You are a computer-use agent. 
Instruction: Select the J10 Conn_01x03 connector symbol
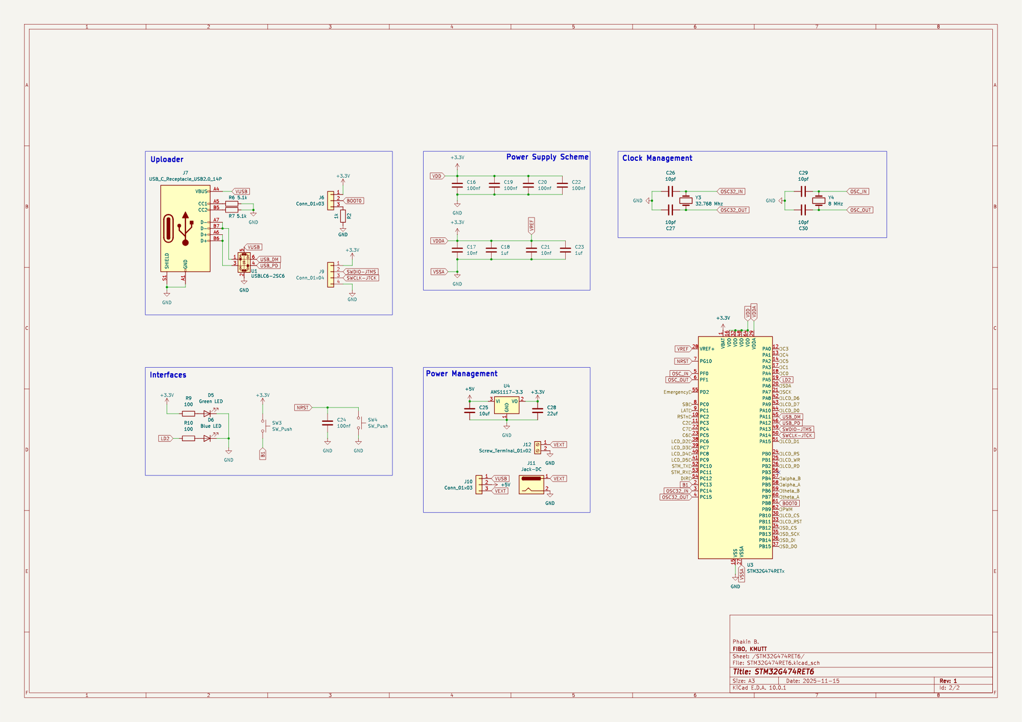pos(479,485)
